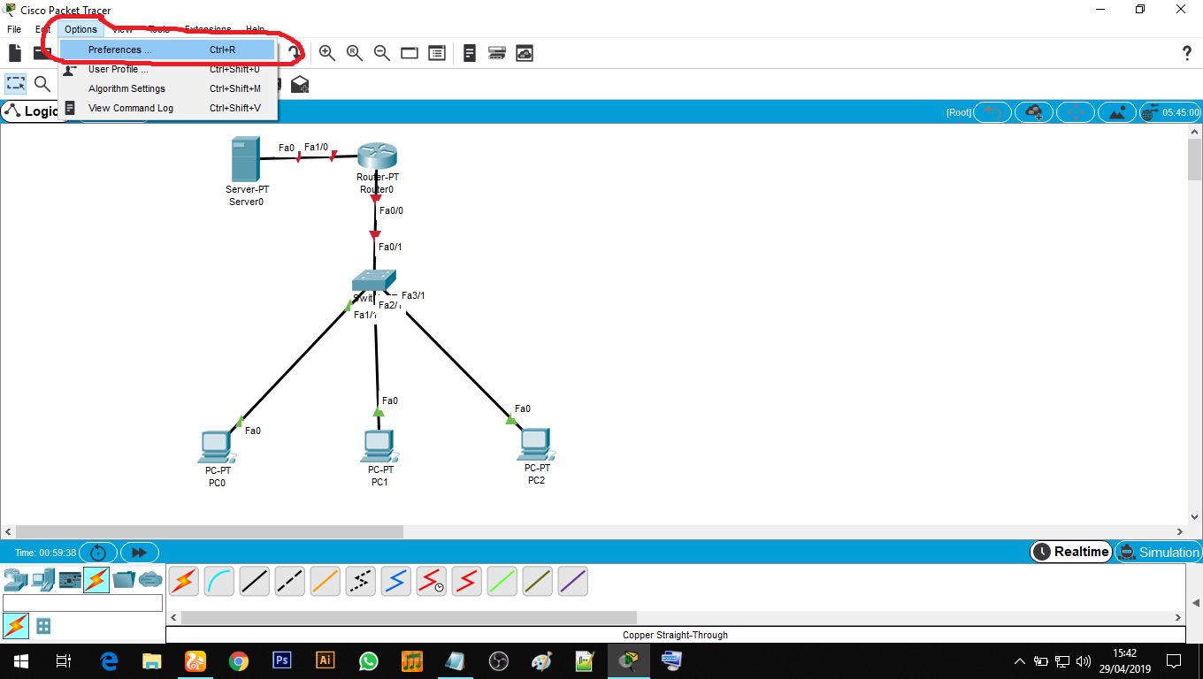1203x679 pixels.
Task: Choose the blue Coaxial zigzag cable
Action: point(396,581)
